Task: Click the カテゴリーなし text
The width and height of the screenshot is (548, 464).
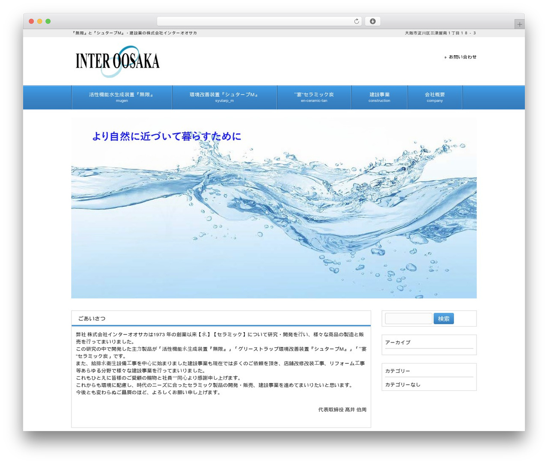Action: click(x=403, y=385)
